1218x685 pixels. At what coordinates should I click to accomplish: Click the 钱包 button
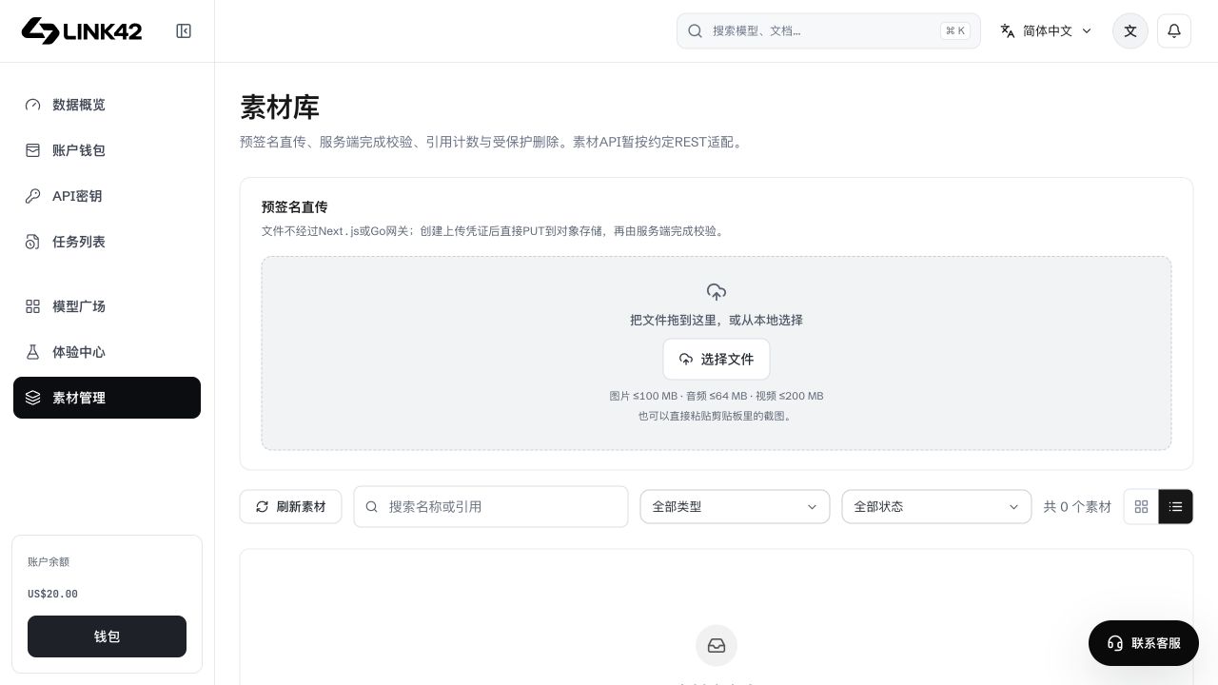(x=107, y=636)
